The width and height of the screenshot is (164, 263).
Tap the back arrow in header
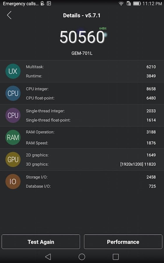point(9,15)
